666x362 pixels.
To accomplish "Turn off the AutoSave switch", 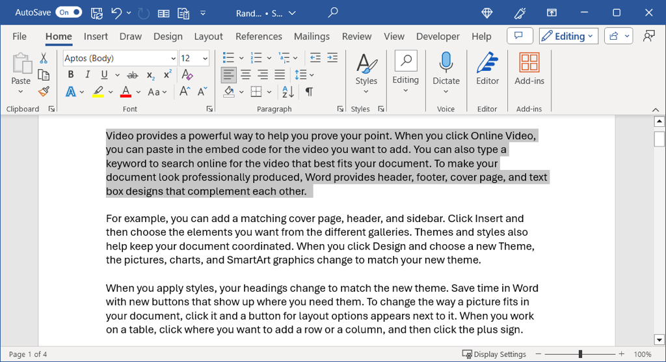I will point(68,12).
